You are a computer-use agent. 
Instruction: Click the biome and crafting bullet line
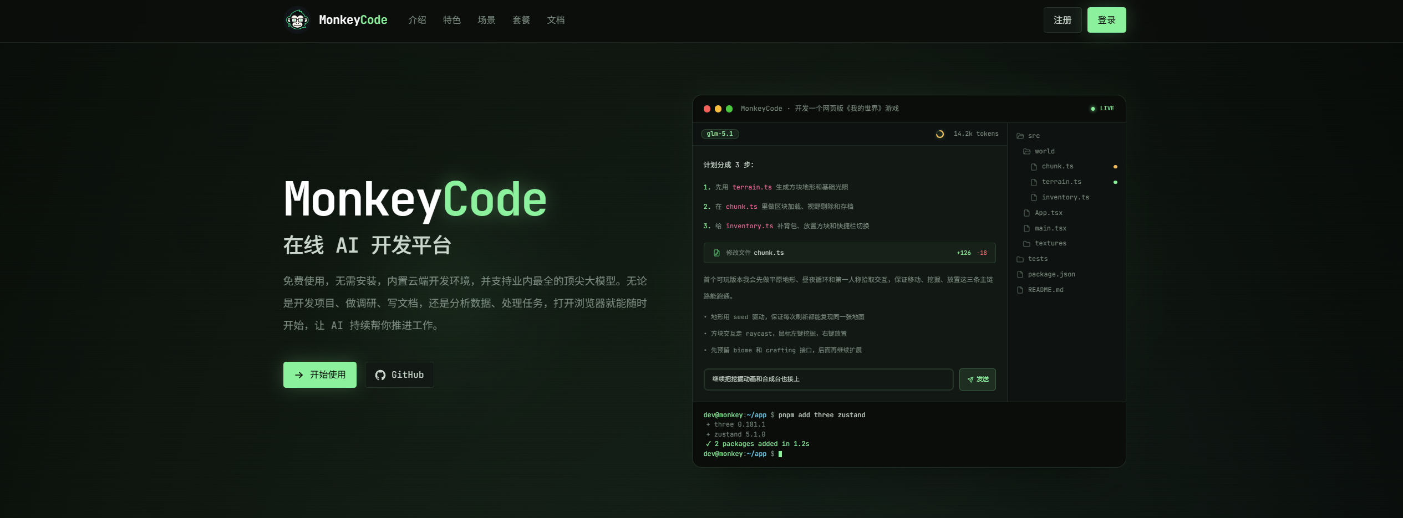[783, 350]
